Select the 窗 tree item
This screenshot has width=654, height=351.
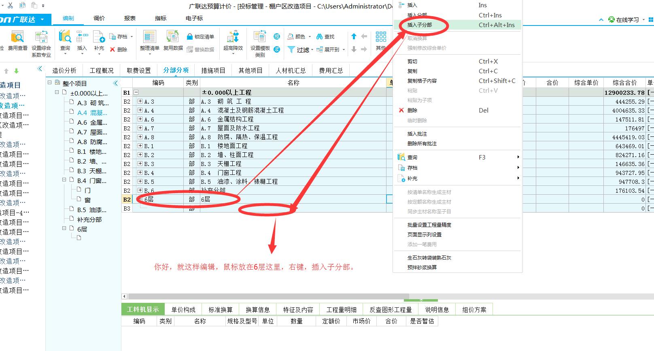[x=87, y=200]
